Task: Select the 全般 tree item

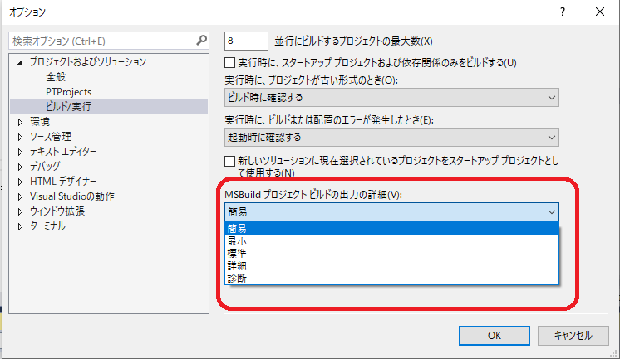Action: (x=56, y=76)
